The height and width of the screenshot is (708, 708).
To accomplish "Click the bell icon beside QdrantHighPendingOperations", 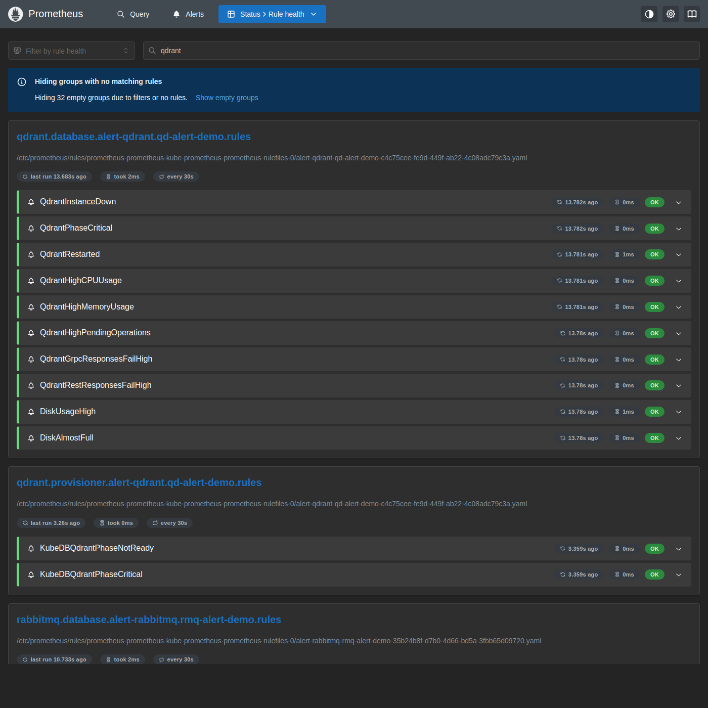I will [x=31, y=333].
